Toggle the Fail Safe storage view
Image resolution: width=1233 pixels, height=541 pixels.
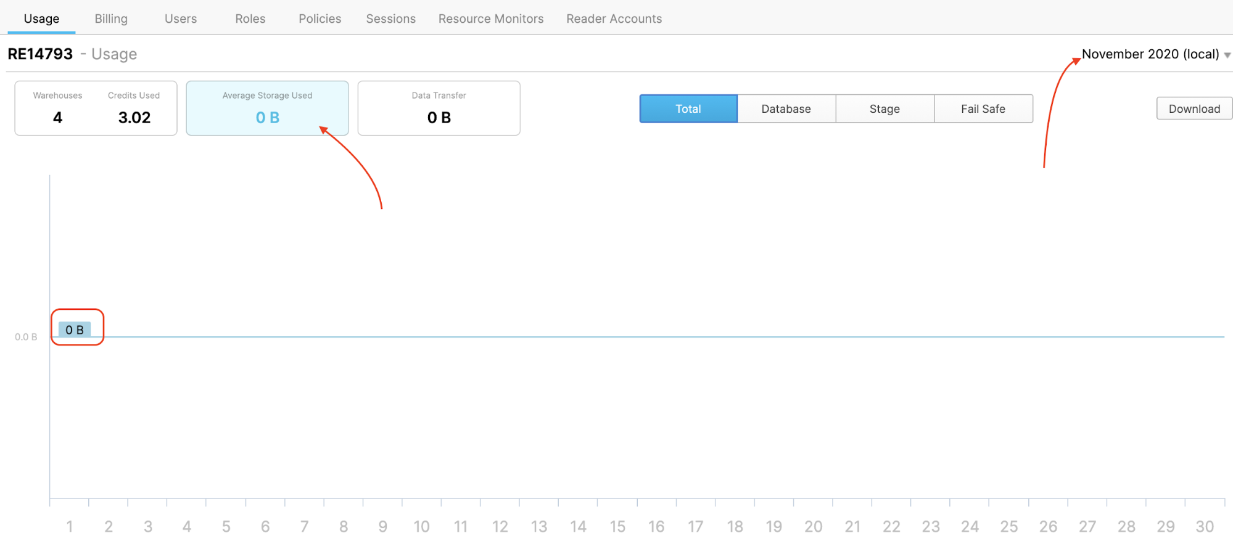(983, 108)
